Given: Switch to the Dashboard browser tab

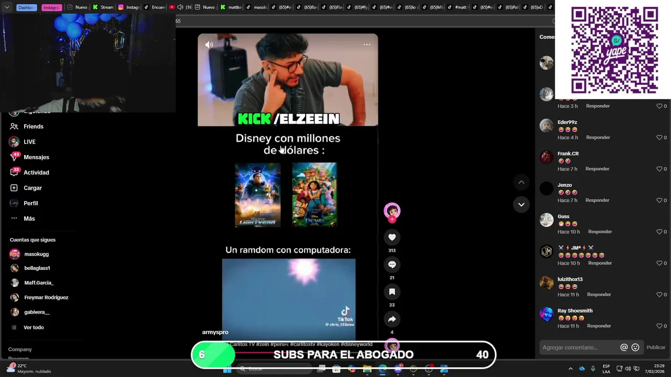Looking at the screenshot, I should click(x=26, y=7).
